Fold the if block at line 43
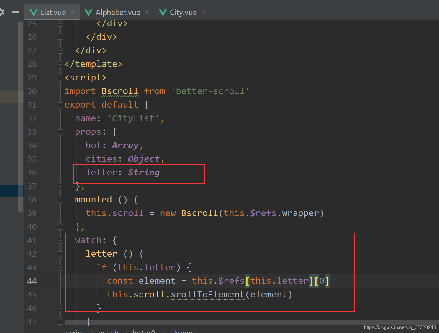Viewport: 439px width, 333px height. [60, 267]
